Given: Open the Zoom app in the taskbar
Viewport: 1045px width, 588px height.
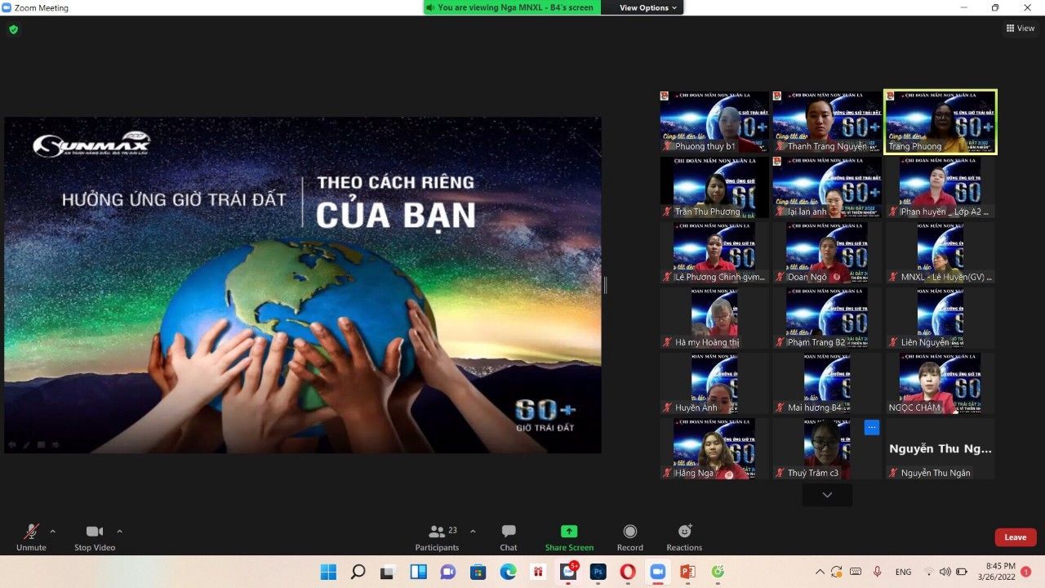Looking at the screenshot, I should 657,572.
